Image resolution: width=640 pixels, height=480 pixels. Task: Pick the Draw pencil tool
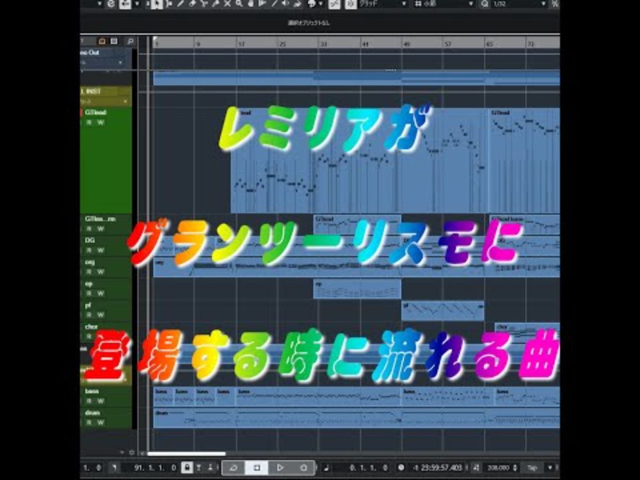click(x=180, y=4)
